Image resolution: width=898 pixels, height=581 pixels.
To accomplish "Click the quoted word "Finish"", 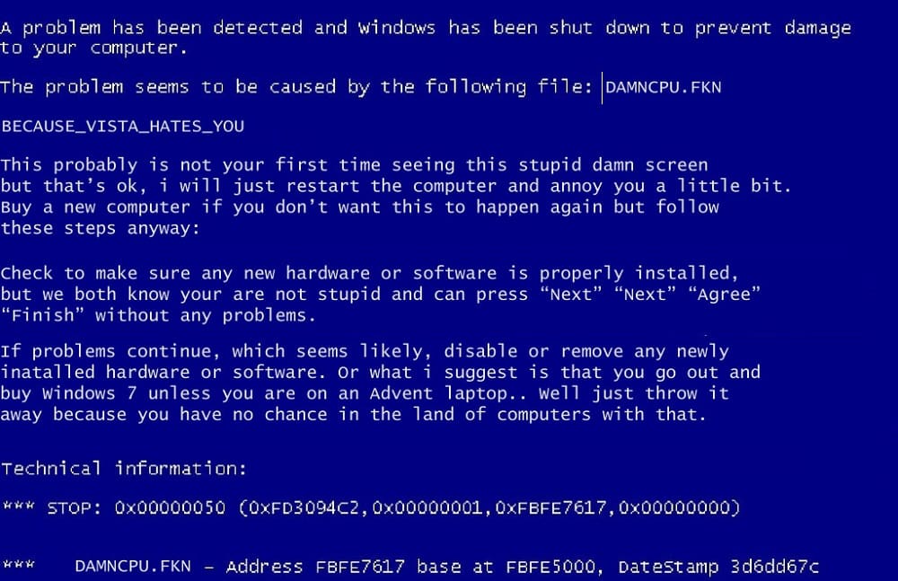I will click(43, 315).
